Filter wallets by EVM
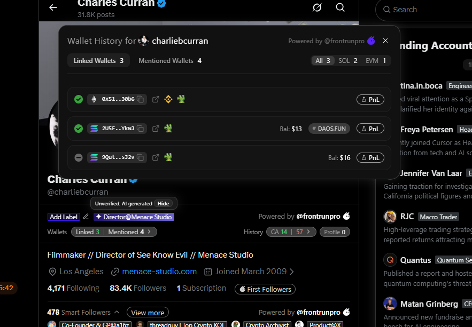 point(376,61)
